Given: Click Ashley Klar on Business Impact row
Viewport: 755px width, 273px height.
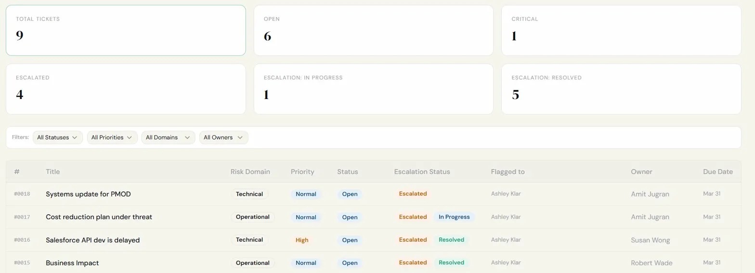Looking at the screenshot, I should 506,262.
